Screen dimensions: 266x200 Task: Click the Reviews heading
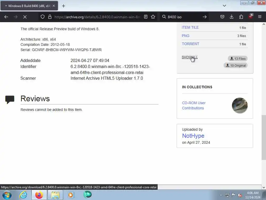point(35,99)
